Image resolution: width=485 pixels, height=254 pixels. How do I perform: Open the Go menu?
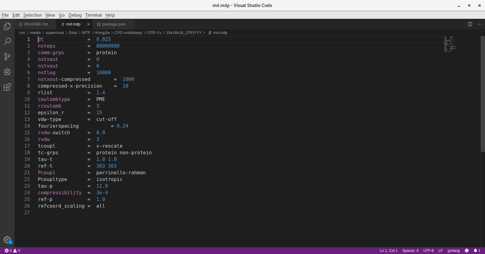click(62, 15)
